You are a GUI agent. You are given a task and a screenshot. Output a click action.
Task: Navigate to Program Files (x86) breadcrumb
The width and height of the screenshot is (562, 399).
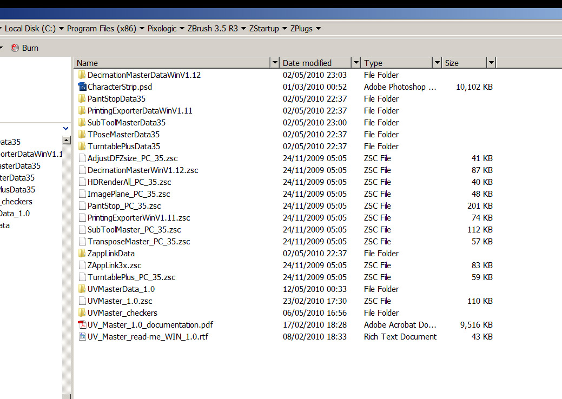click(102, 28)
